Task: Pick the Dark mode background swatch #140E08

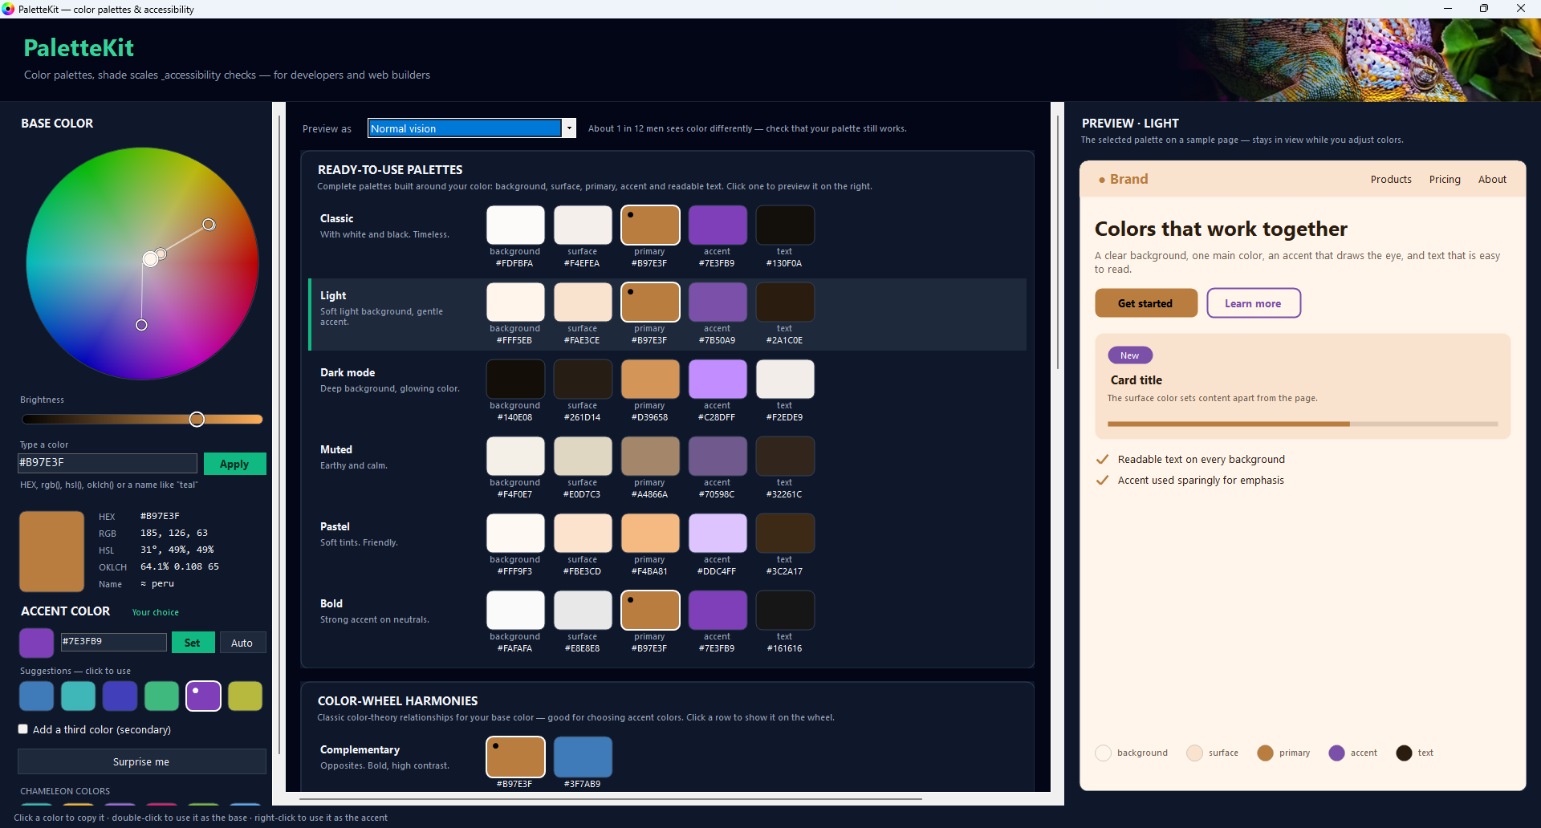Action: [x=515, y=379]
